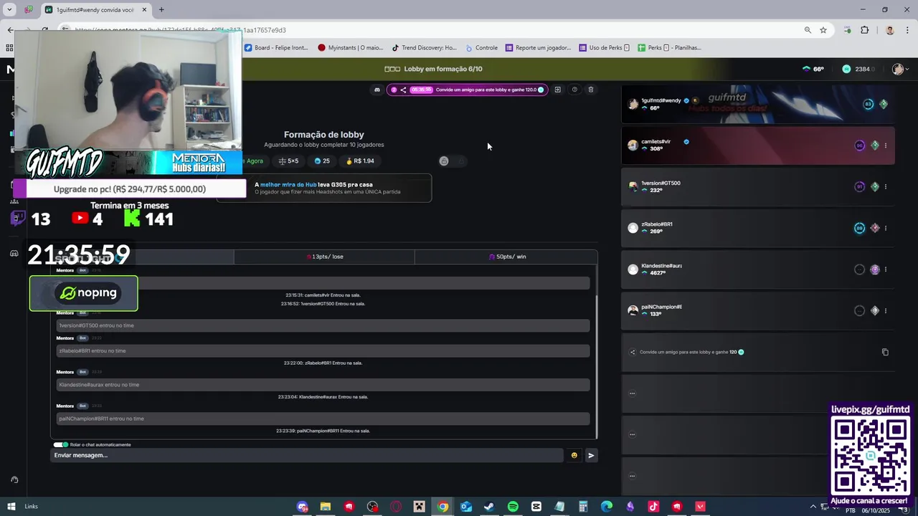
Task: Open Trend Discovery bookmark
Action: [424, 48]
